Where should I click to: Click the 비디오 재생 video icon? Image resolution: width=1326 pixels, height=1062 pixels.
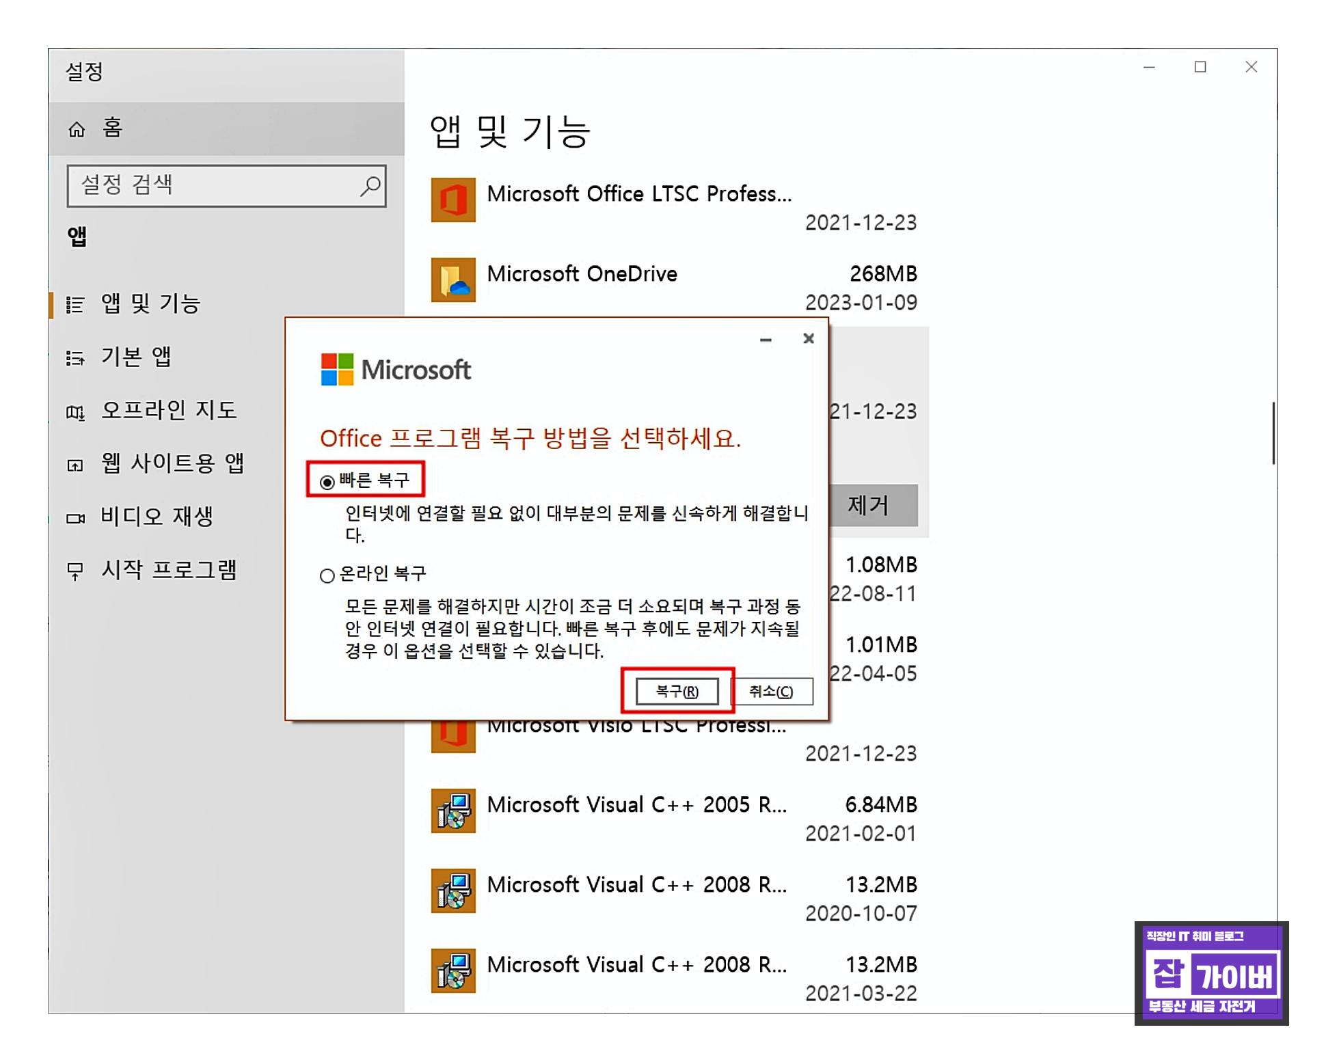[75, 518]
